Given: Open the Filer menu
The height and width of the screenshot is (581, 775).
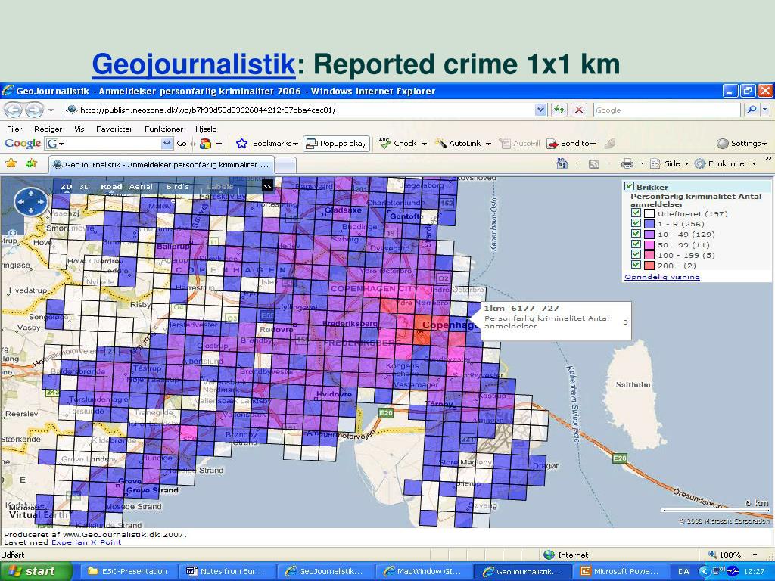Looking at the screenshot, I should pyautogui.click(x=14, y=129).
